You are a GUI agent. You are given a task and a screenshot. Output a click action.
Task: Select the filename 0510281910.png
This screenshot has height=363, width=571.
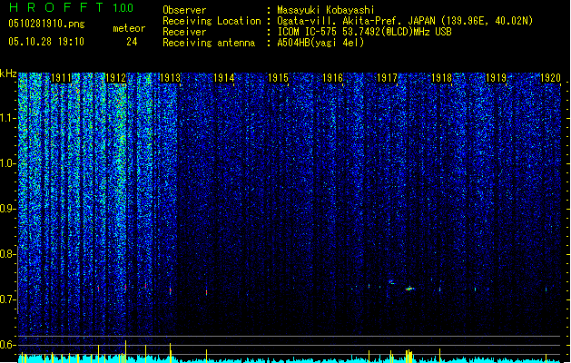tap(46, 24)
